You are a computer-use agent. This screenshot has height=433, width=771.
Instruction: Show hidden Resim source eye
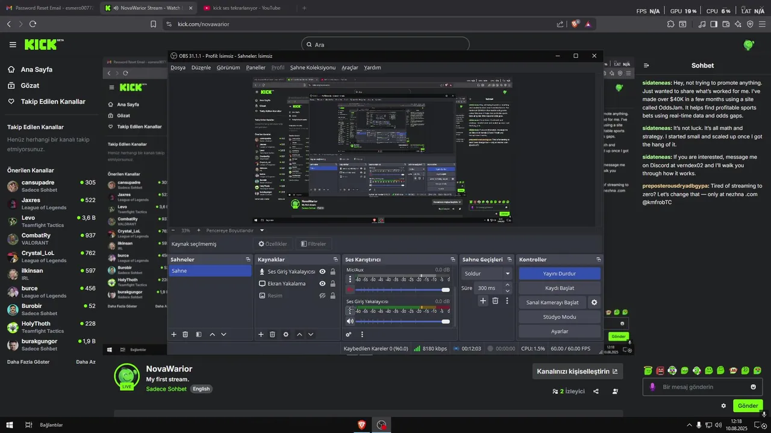(323, 295)
